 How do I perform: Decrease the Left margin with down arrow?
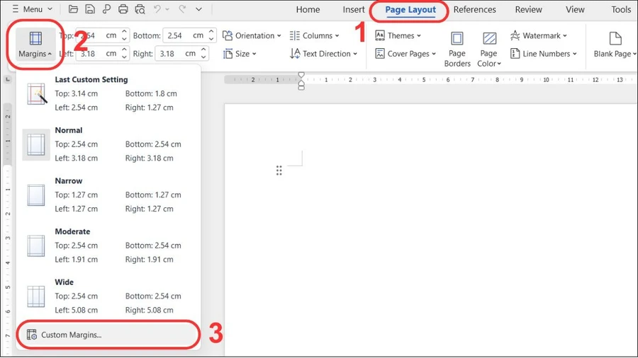[124, 57]
